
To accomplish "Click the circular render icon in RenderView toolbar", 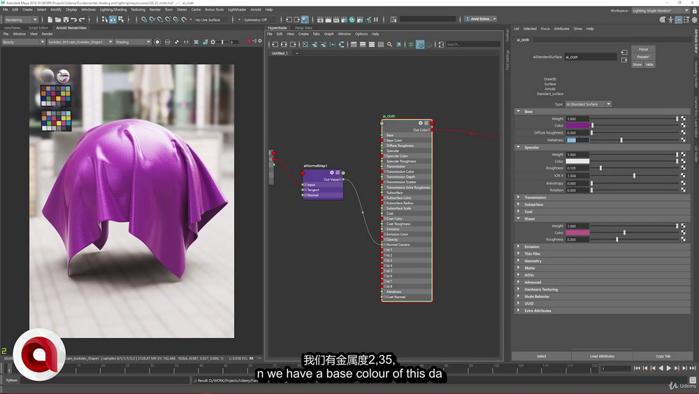I will click(157, 42).
